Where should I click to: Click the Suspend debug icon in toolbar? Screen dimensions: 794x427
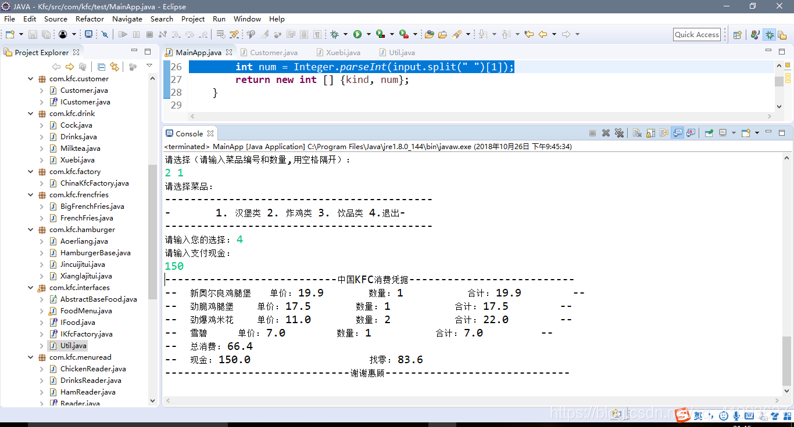[136, 34]
